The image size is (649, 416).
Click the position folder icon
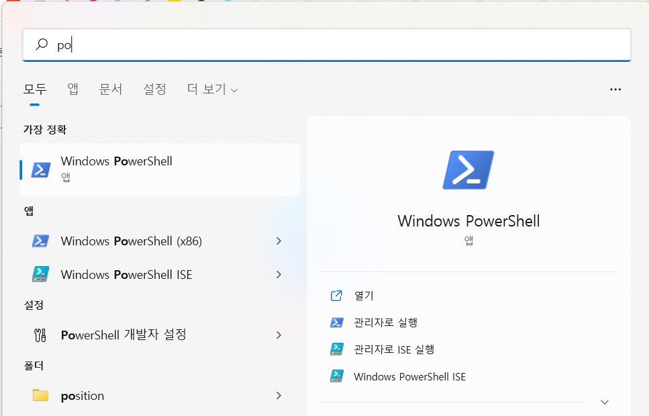pos(40,395)
